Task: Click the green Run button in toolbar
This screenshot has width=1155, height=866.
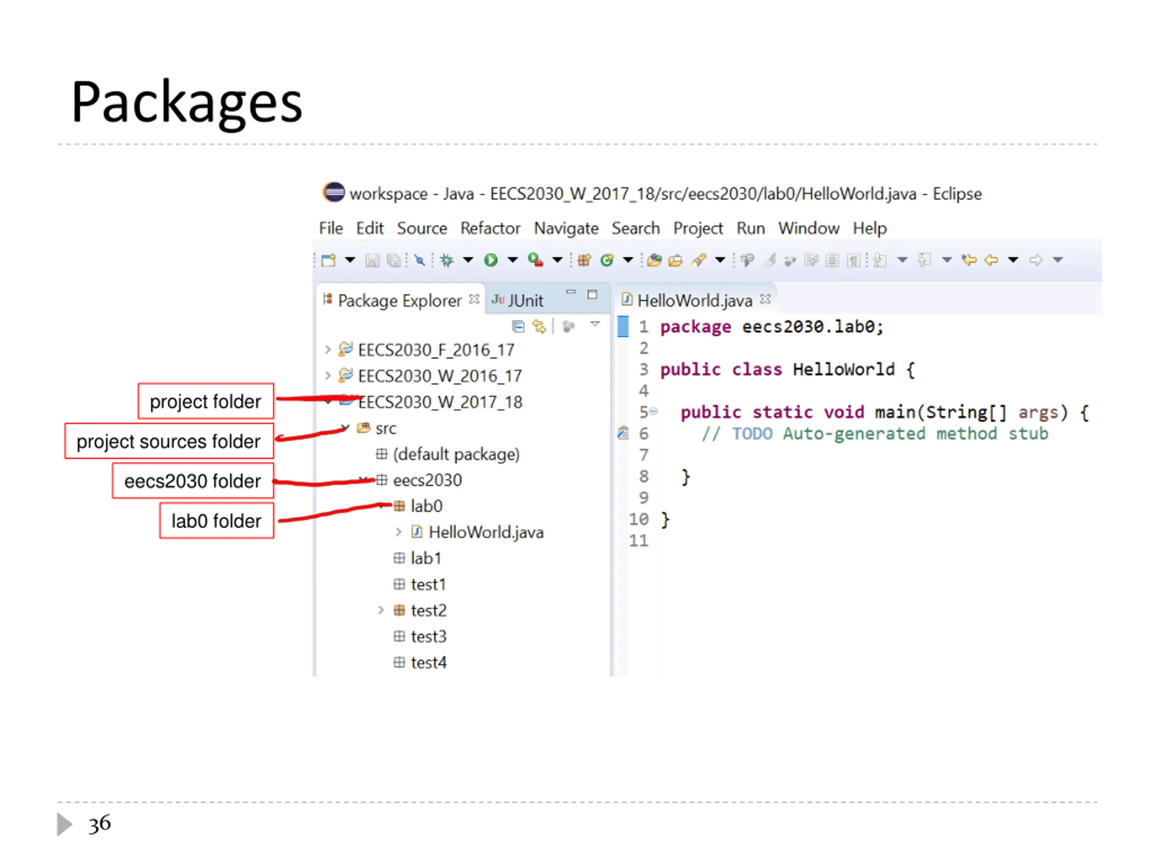Action: (490, 260)
